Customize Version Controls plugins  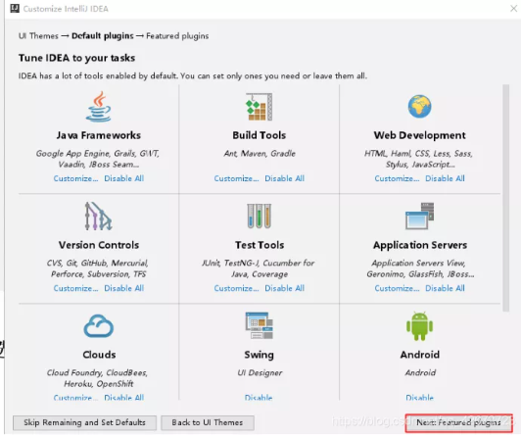tap(75, 288)
